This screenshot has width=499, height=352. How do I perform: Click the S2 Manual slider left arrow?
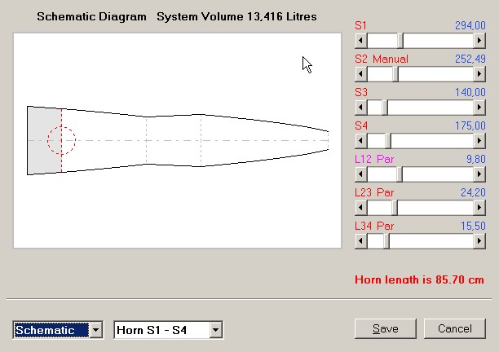(360, 74)
